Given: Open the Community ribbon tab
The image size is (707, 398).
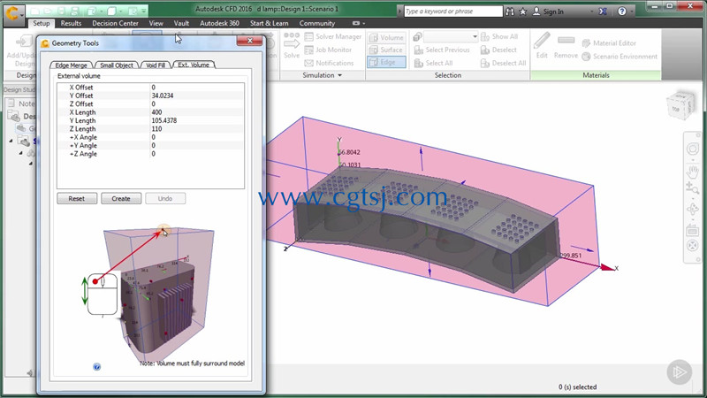Looking at the screenshot, I should coord(317,23).
